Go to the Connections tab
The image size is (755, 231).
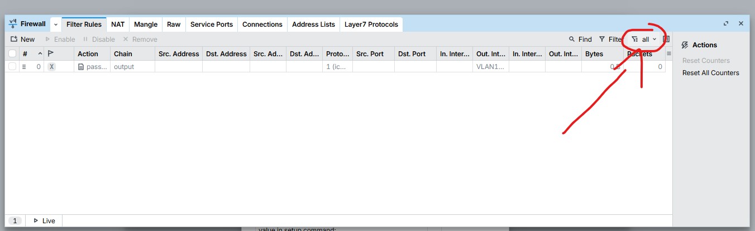(262, 24)
